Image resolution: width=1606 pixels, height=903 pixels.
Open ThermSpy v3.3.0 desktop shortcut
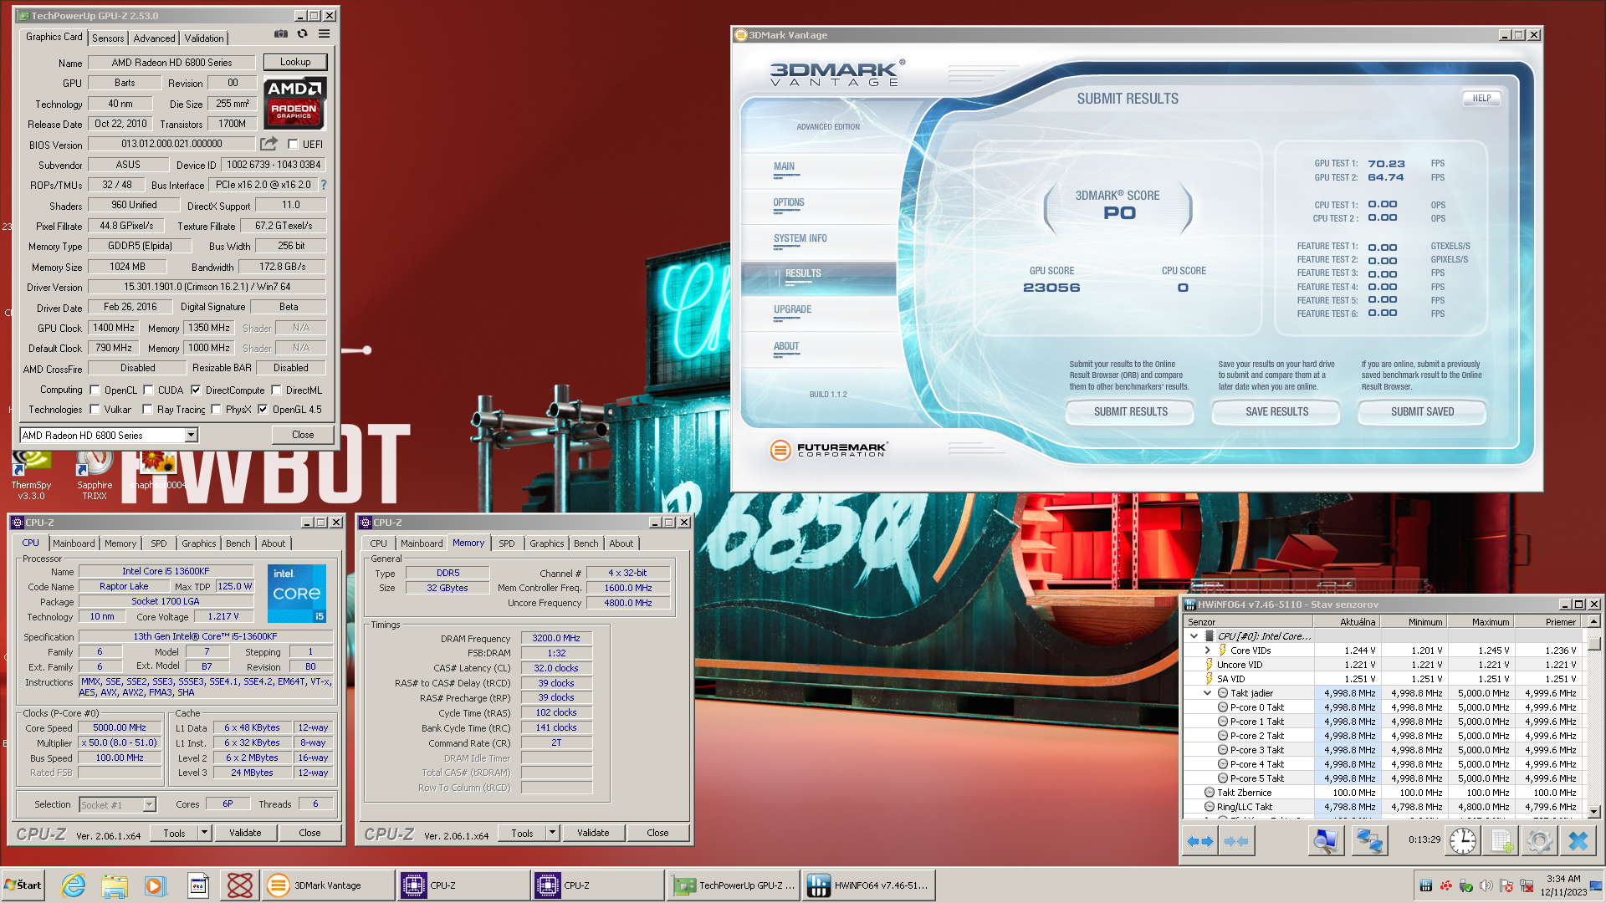(x=32, y=474)
